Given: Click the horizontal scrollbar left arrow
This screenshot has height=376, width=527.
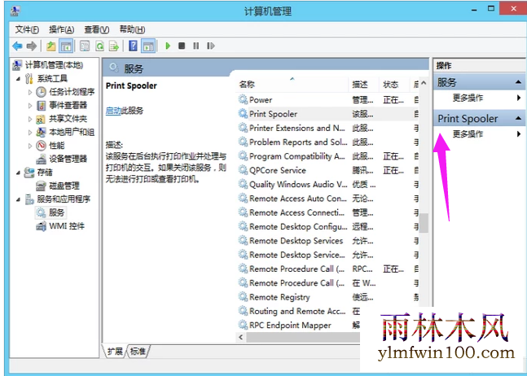Looking at the screenshot, I should pyautogui.click(x=240, y=337).
